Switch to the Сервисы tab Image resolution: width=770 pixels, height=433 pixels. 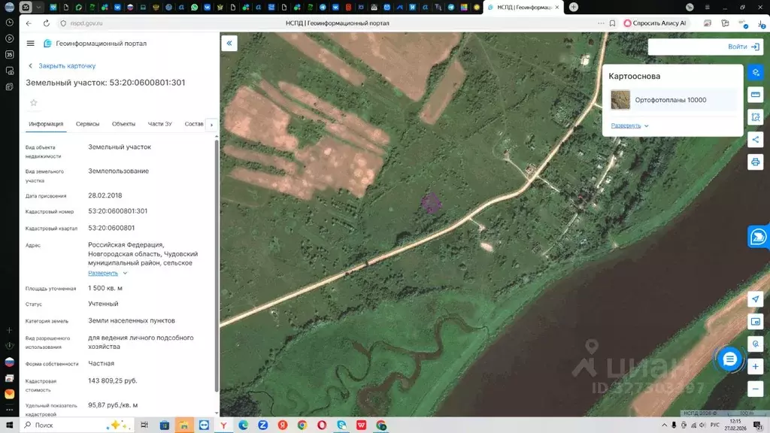point(87,124)
